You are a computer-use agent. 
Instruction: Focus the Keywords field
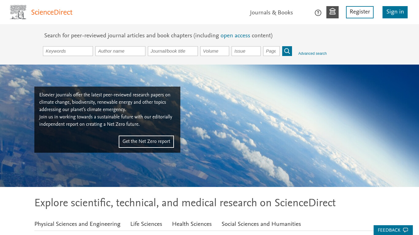tap(68, 51)
